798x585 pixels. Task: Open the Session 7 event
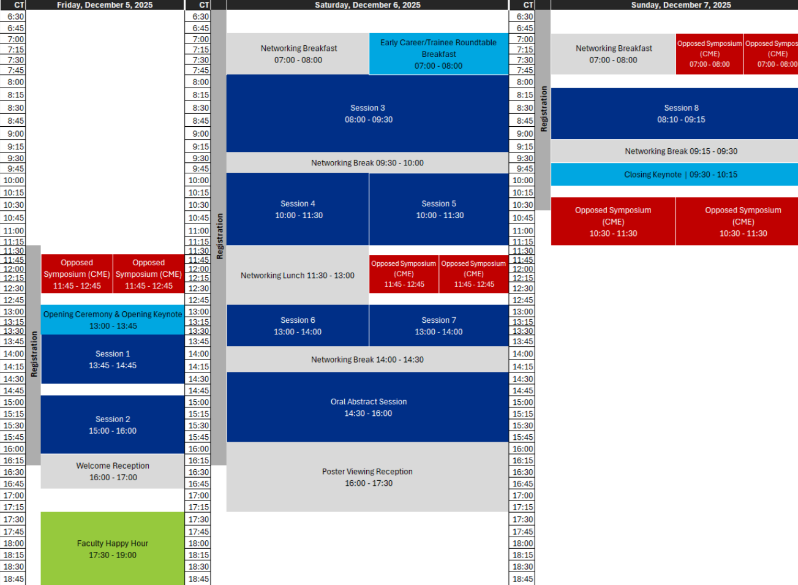pos(439,326)
